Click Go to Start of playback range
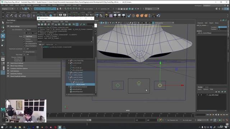Screen dimensions: 230x129 [x=208, y=115]
